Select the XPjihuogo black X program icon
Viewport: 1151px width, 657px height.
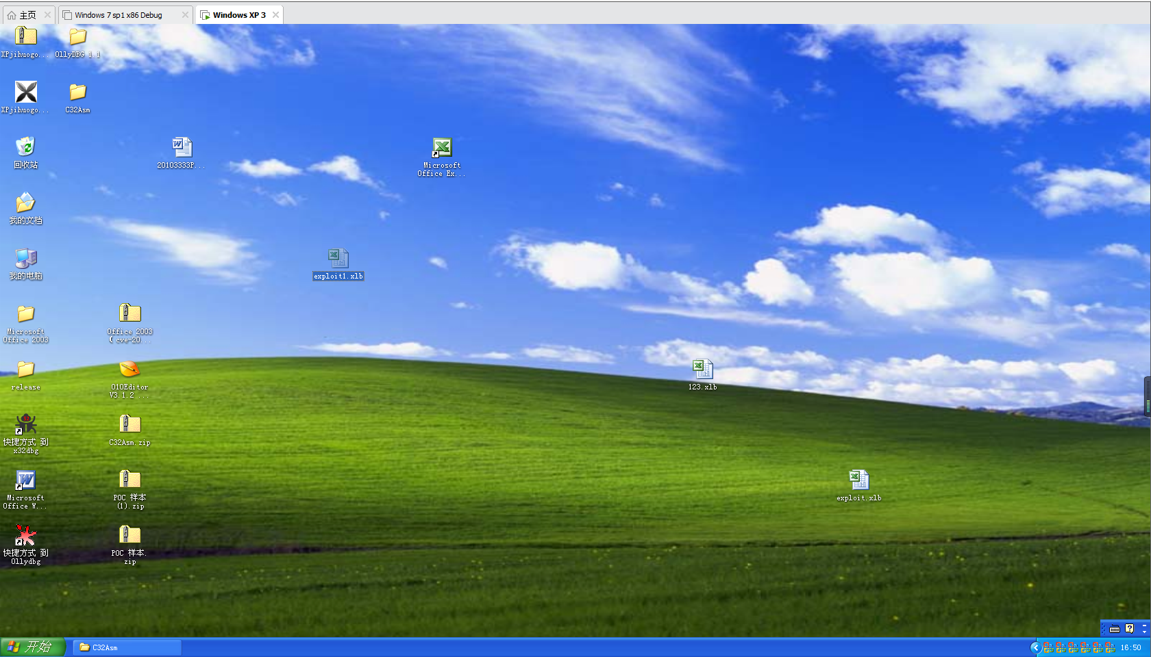tap(25, 92)
